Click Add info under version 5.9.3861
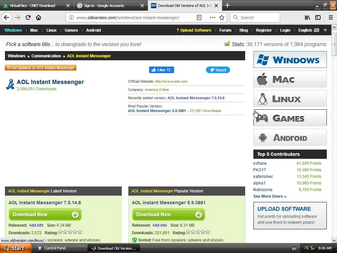This screenshot has width=337, height=253. [160, 225]
